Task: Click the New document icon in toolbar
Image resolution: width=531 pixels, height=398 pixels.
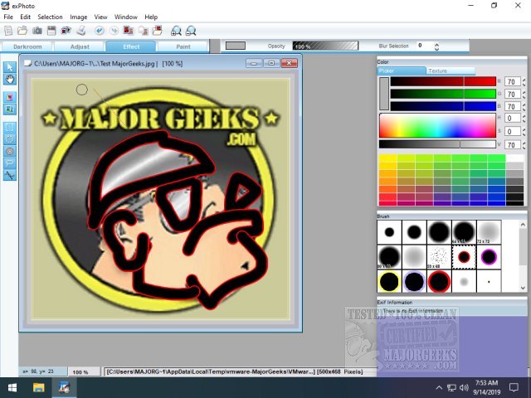Action: click(8, 31)
